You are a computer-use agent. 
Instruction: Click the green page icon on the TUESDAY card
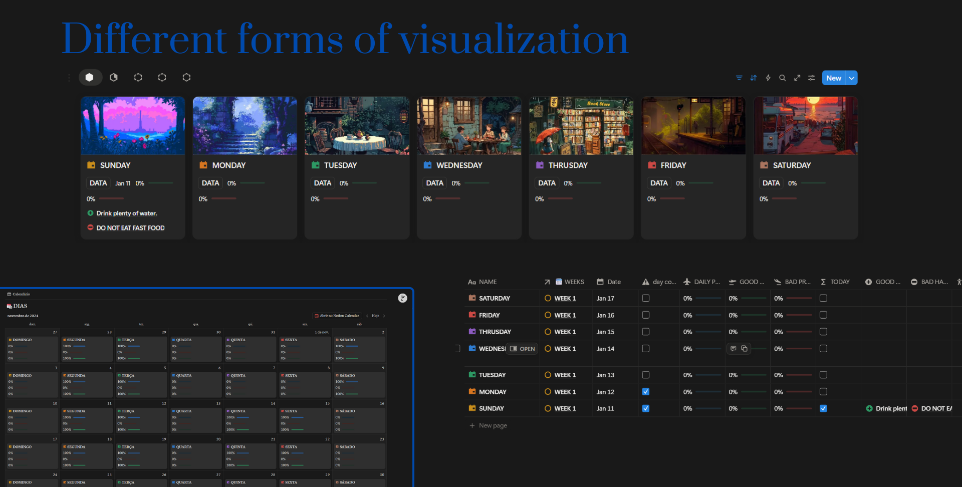(x=316, y=165)
